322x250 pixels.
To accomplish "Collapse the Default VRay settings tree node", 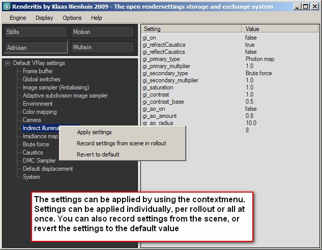I will point(7,63).
